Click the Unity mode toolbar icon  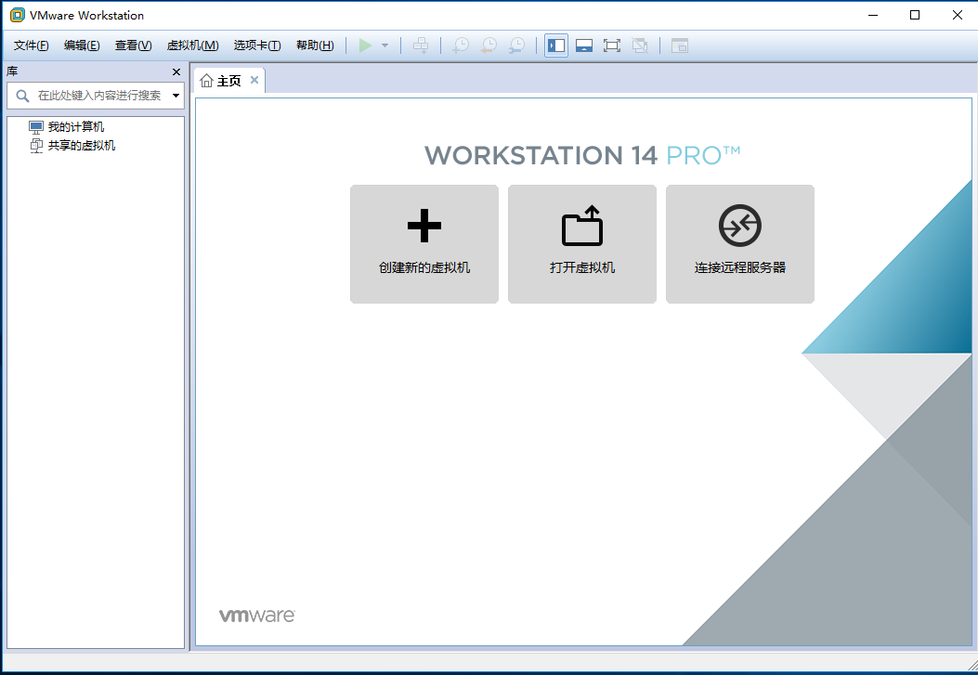pyautogui.click(x=640, y=45)
